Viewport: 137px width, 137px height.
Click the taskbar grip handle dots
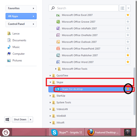point(46,132)
